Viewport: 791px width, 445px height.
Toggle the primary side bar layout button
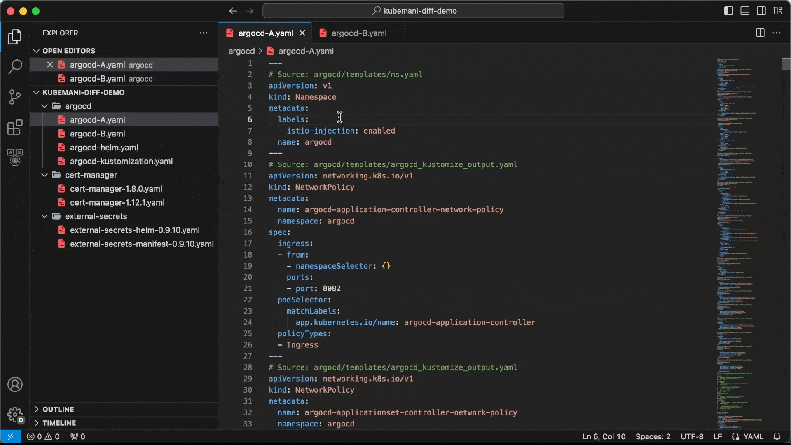(728, 11)
